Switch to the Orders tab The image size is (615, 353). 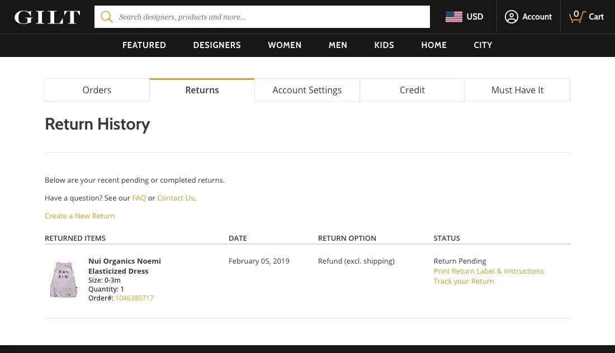tap(97, 90)
